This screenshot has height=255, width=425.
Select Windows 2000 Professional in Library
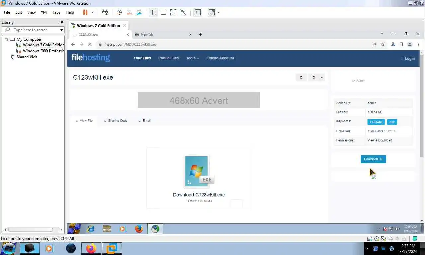coord(43,51)
